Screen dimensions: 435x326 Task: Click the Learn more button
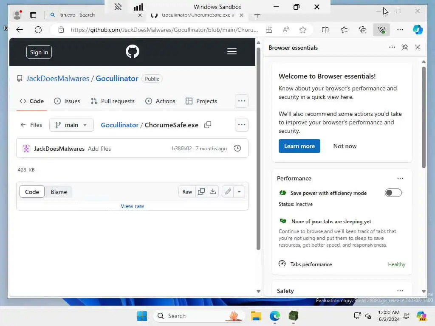pos(299,146)
